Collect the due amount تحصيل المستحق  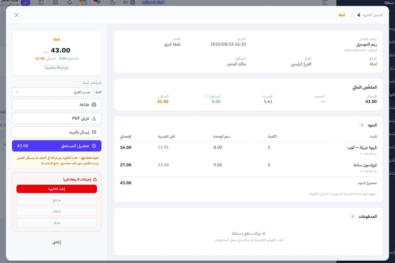(57, 146)
